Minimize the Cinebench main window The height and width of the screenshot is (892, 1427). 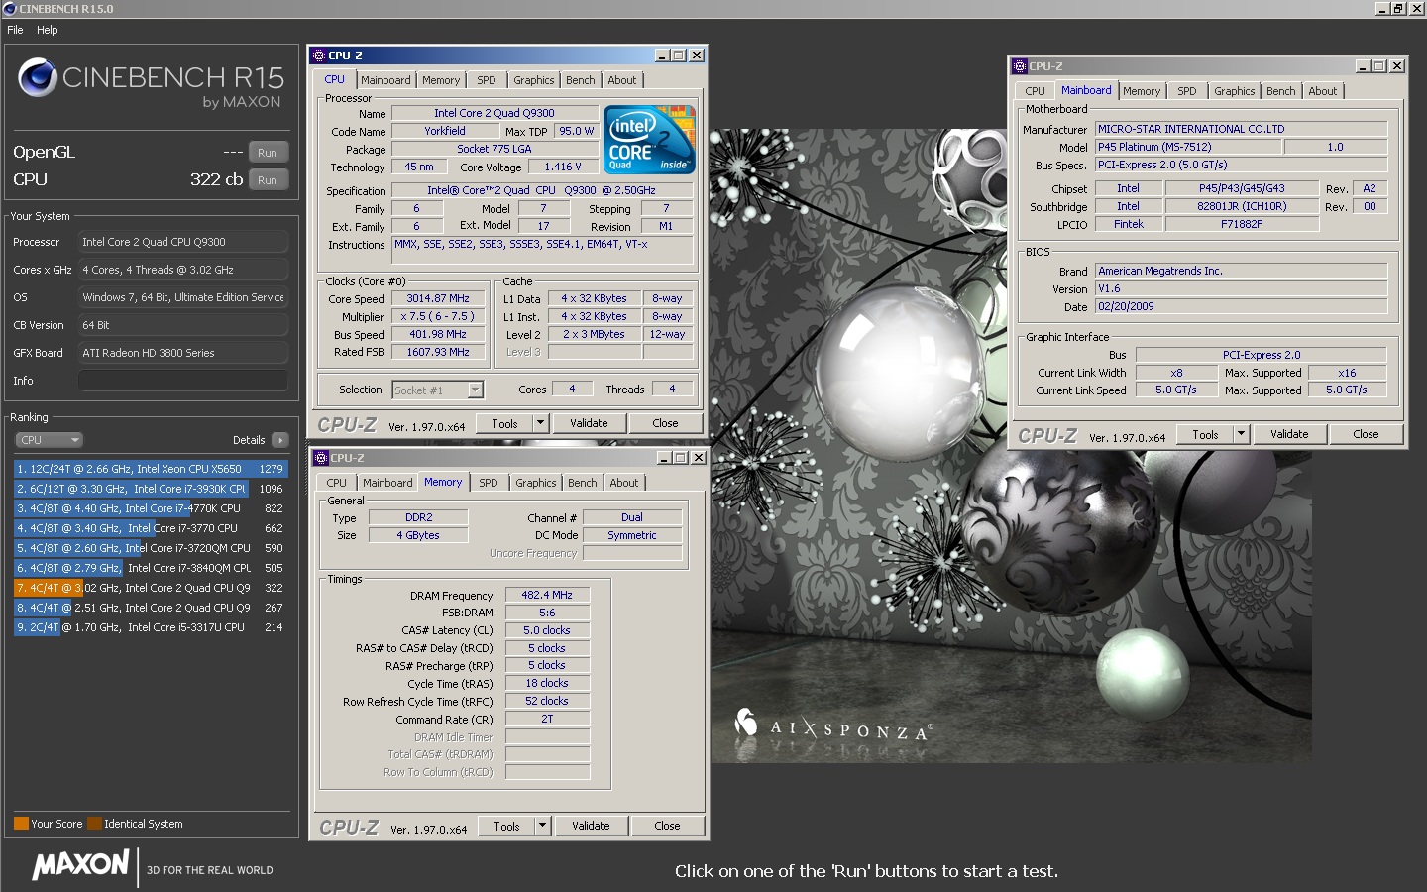pyautogui.click(x=1382, y=8)
